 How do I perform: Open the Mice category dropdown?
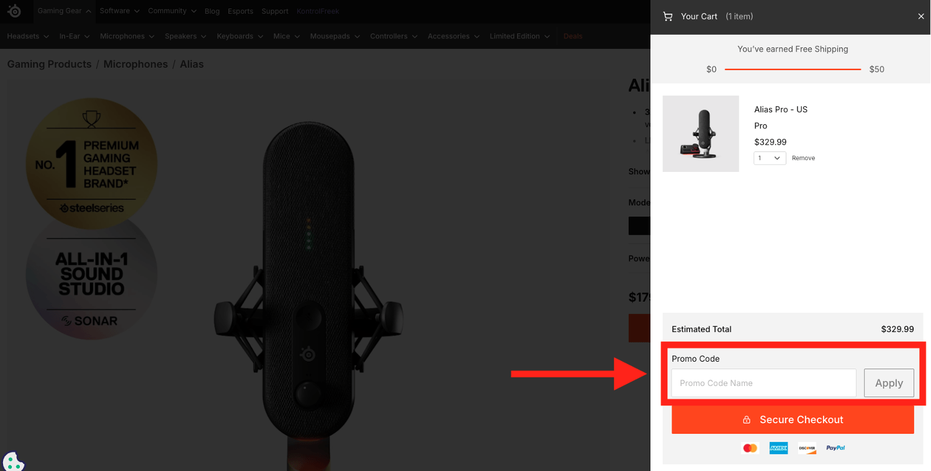click(x=287, y=37)
